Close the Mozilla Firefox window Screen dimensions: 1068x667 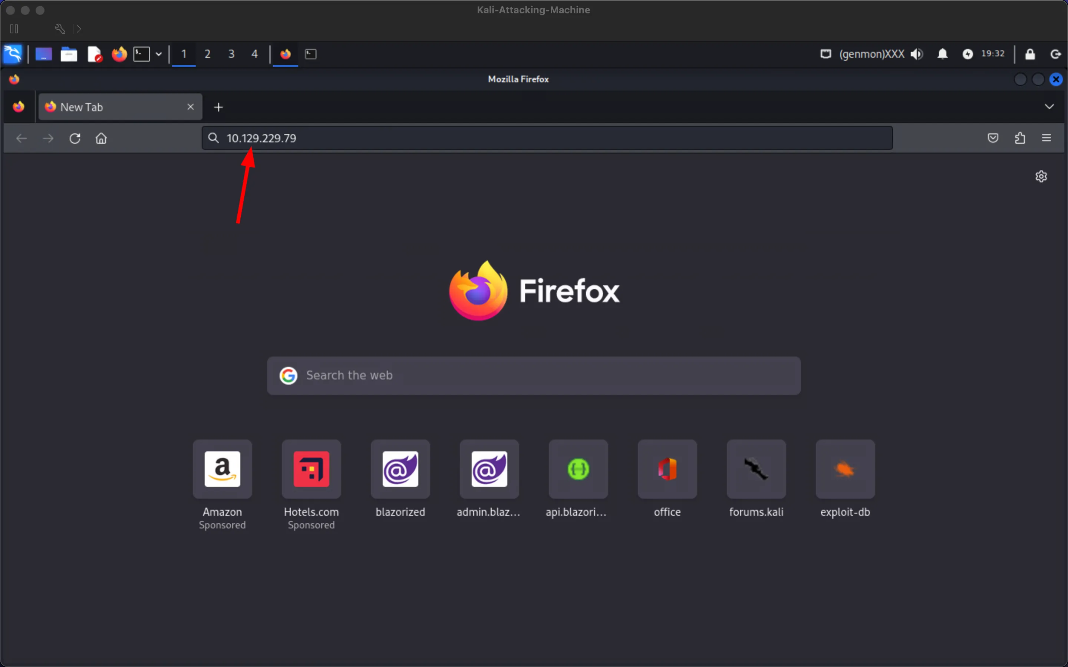[1056, 79]
